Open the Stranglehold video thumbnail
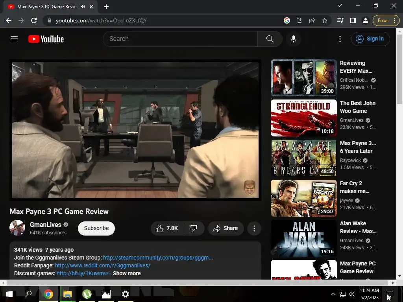This screenshot has width=403, height=302. (303, 118)
